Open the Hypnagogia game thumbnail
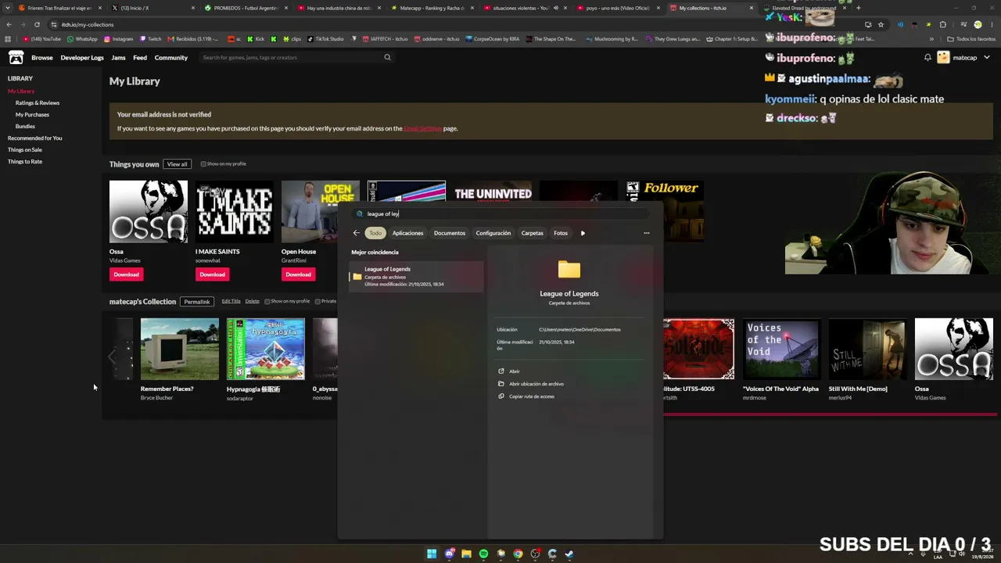This screenshot has height=563, width=1001. pos(266,349)
